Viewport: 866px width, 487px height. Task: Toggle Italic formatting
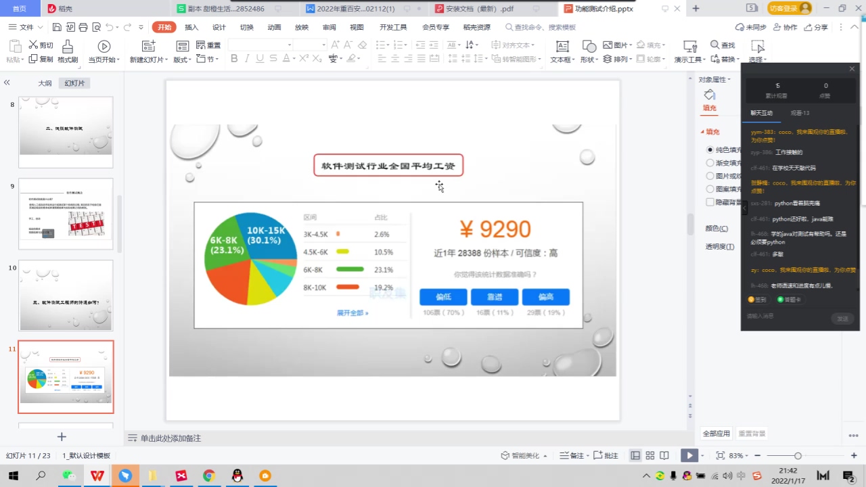[x=247, y=59]
